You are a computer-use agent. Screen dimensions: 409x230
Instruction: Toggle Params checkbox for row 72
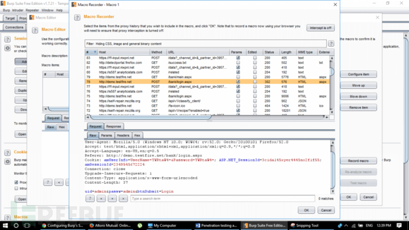(238, 111)
